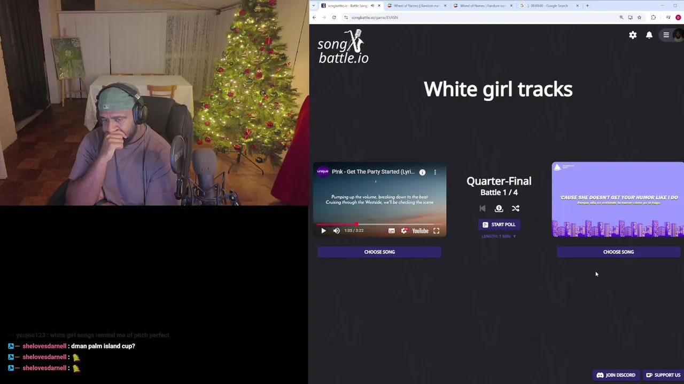Choose the P!nk song

[379, 252]
